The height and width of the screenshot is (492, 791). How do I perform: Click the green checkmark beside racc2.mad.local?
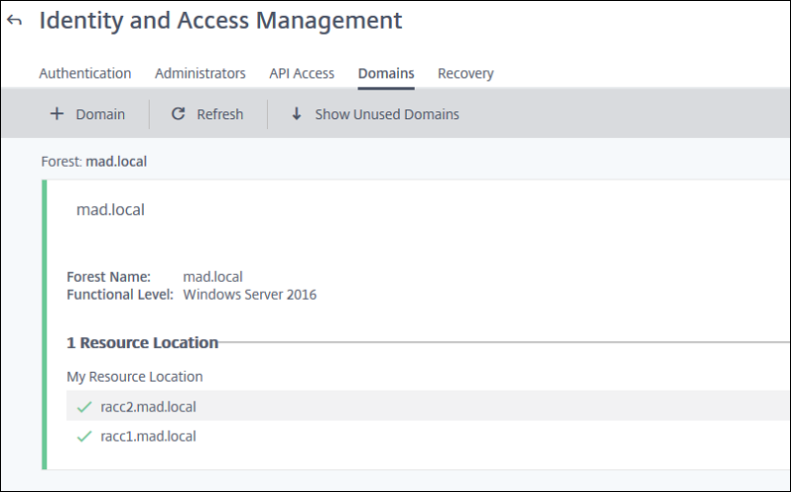[x=84, y=407]
